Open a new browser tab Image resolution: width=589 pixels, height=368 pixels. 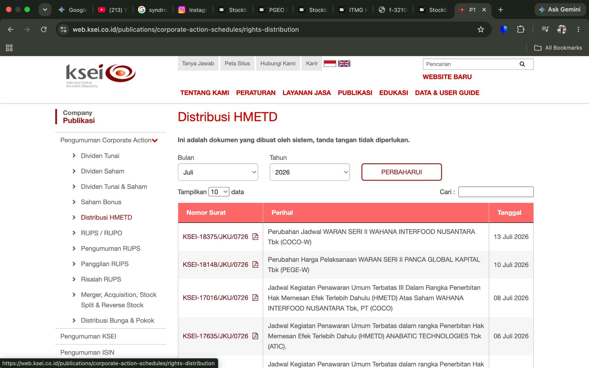[500, 10]
